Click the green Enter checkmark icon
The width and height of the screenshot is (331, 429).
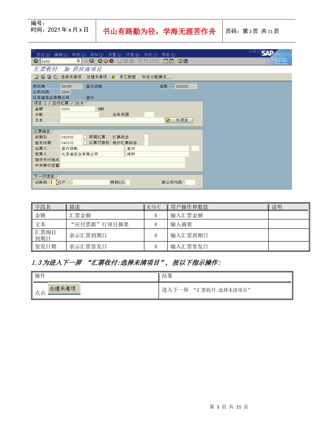pos(36,61)
